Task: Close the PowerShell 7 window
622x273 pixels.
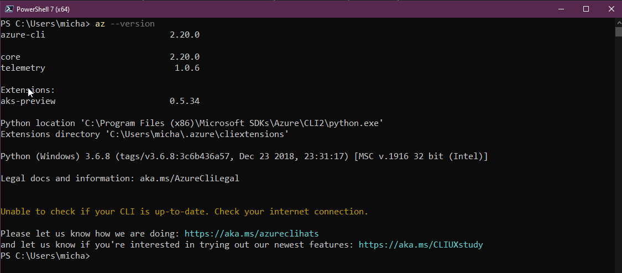Action: (x=609, y=9)
